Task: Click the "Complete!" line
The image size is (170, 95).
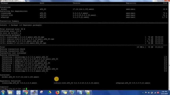Action: (5, 87)
